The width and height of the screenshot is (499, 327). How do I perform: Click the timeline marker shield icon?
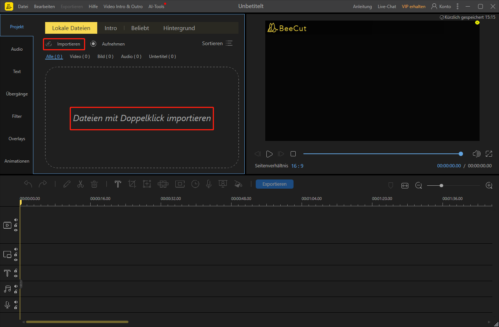coord(391,186)
